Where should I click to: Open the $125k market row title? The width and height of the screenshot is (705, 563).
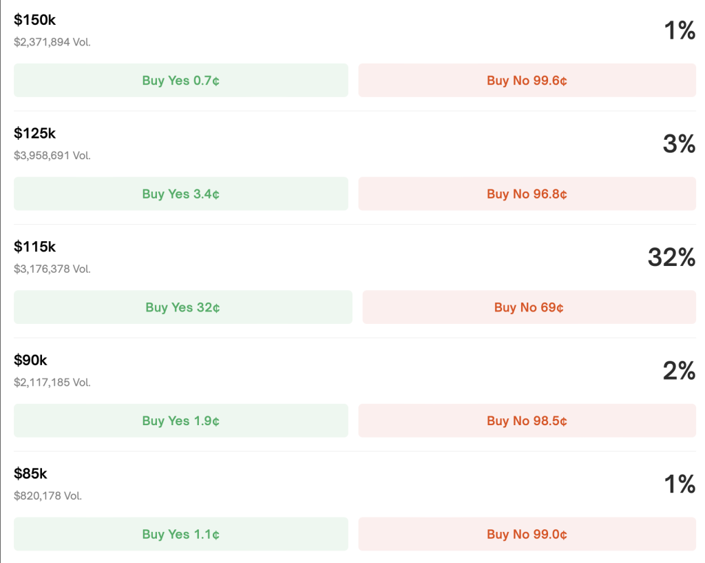34,133
